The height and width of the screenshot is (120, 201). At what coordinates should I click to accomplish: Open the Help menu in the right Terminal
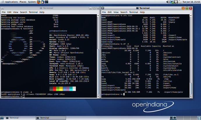point(142,12)
